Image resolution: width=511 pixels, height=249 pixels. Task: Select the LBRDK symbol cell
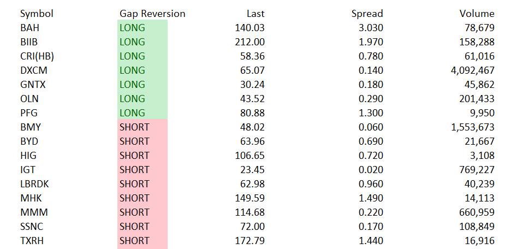click(34, 184)
